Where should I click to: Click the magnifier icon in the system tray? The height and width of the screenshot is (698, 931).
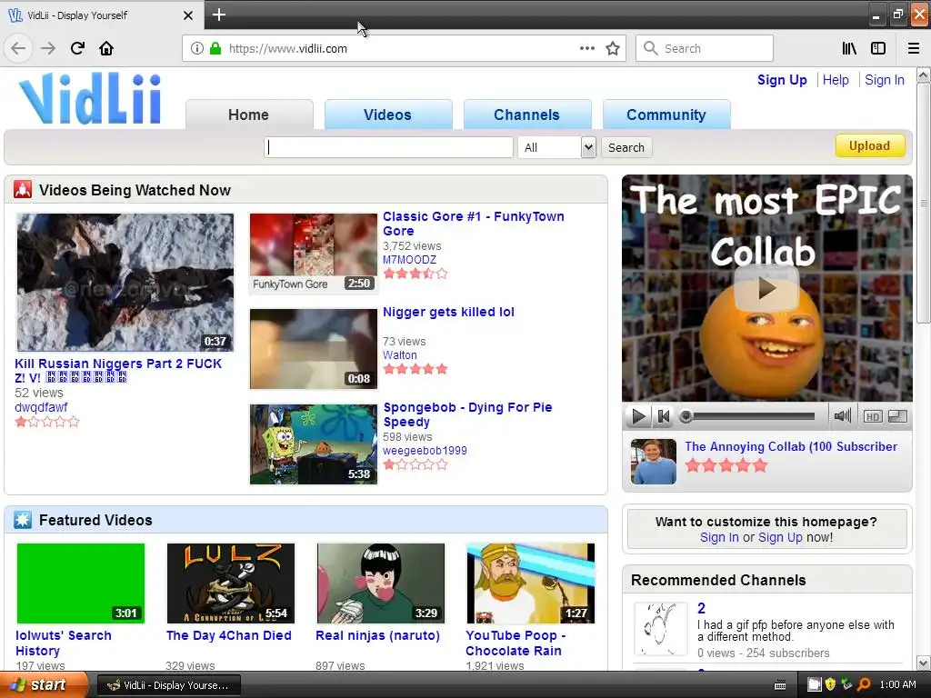pyautogui.click(x=864, y=684)
